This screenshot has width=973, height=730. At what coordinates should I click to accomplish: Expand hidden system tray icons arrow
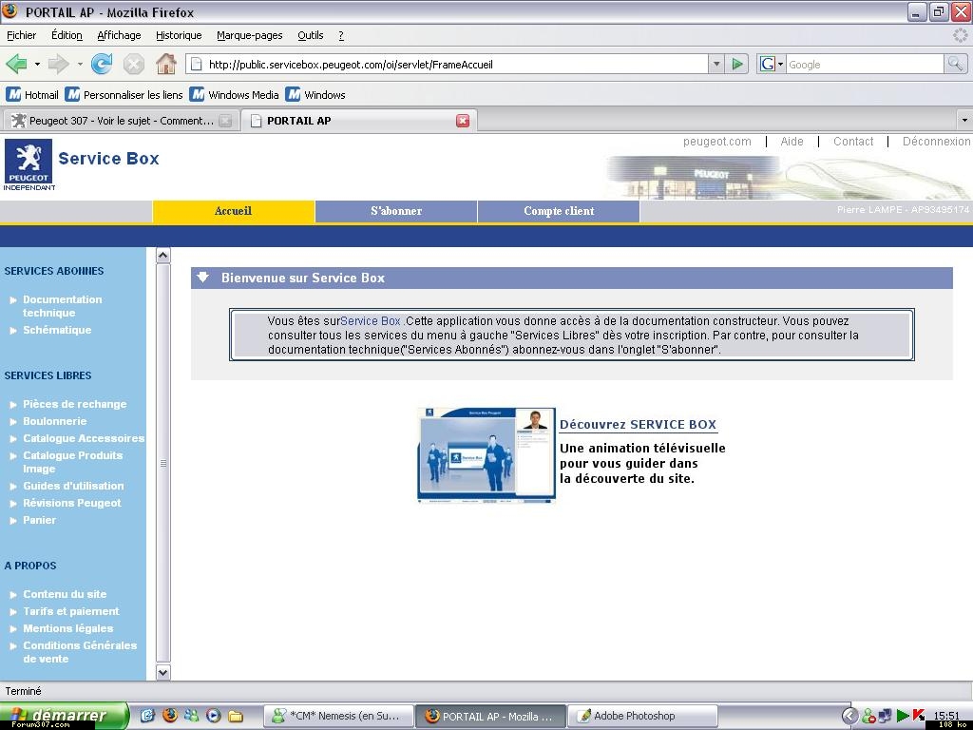[x=849, y=716]
